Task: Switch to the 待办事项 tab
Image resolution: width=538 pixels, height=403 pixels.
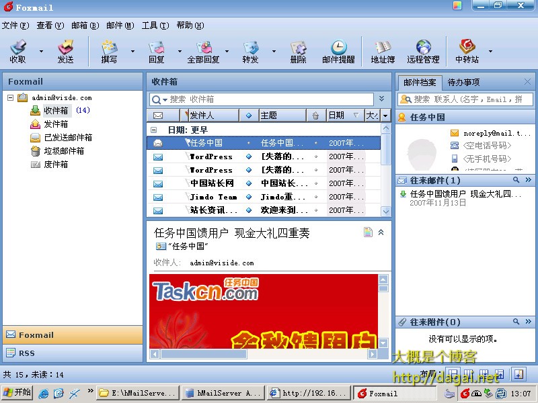Action: (463, 82)
